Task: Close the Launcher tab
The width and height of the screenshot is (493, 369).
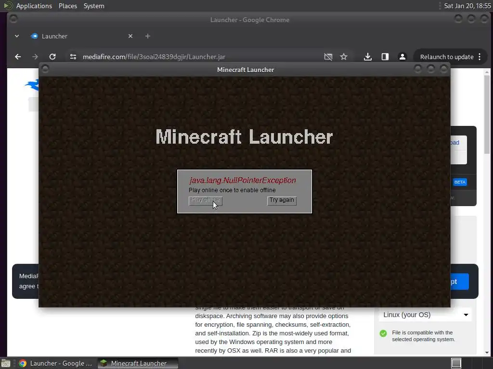Action: pyautogui.click(x=130, y=37)
